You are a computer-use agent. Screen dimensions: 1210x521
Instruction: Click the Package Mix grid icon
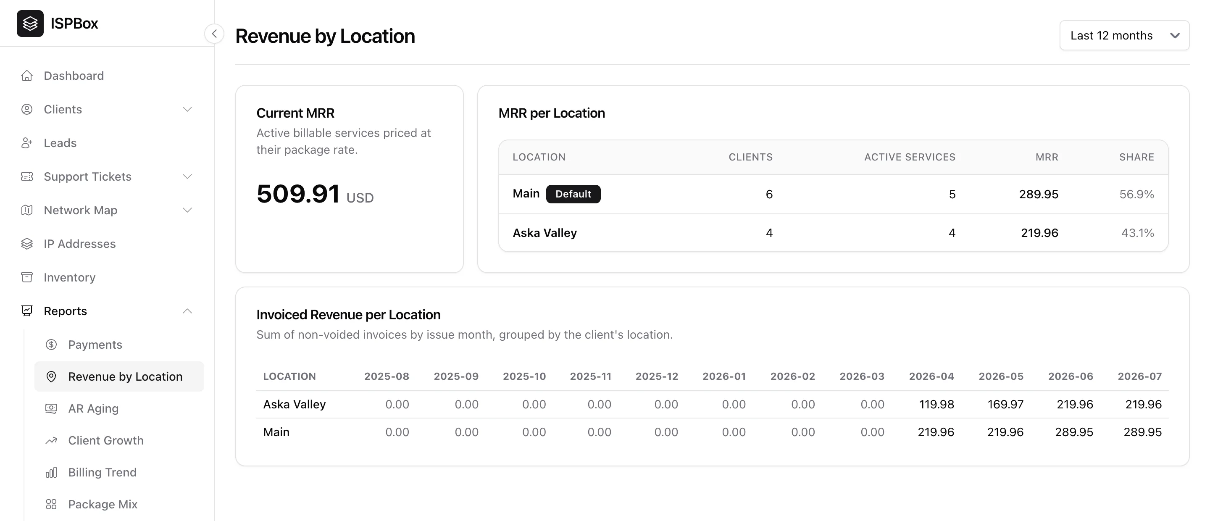tap(51, 504)
